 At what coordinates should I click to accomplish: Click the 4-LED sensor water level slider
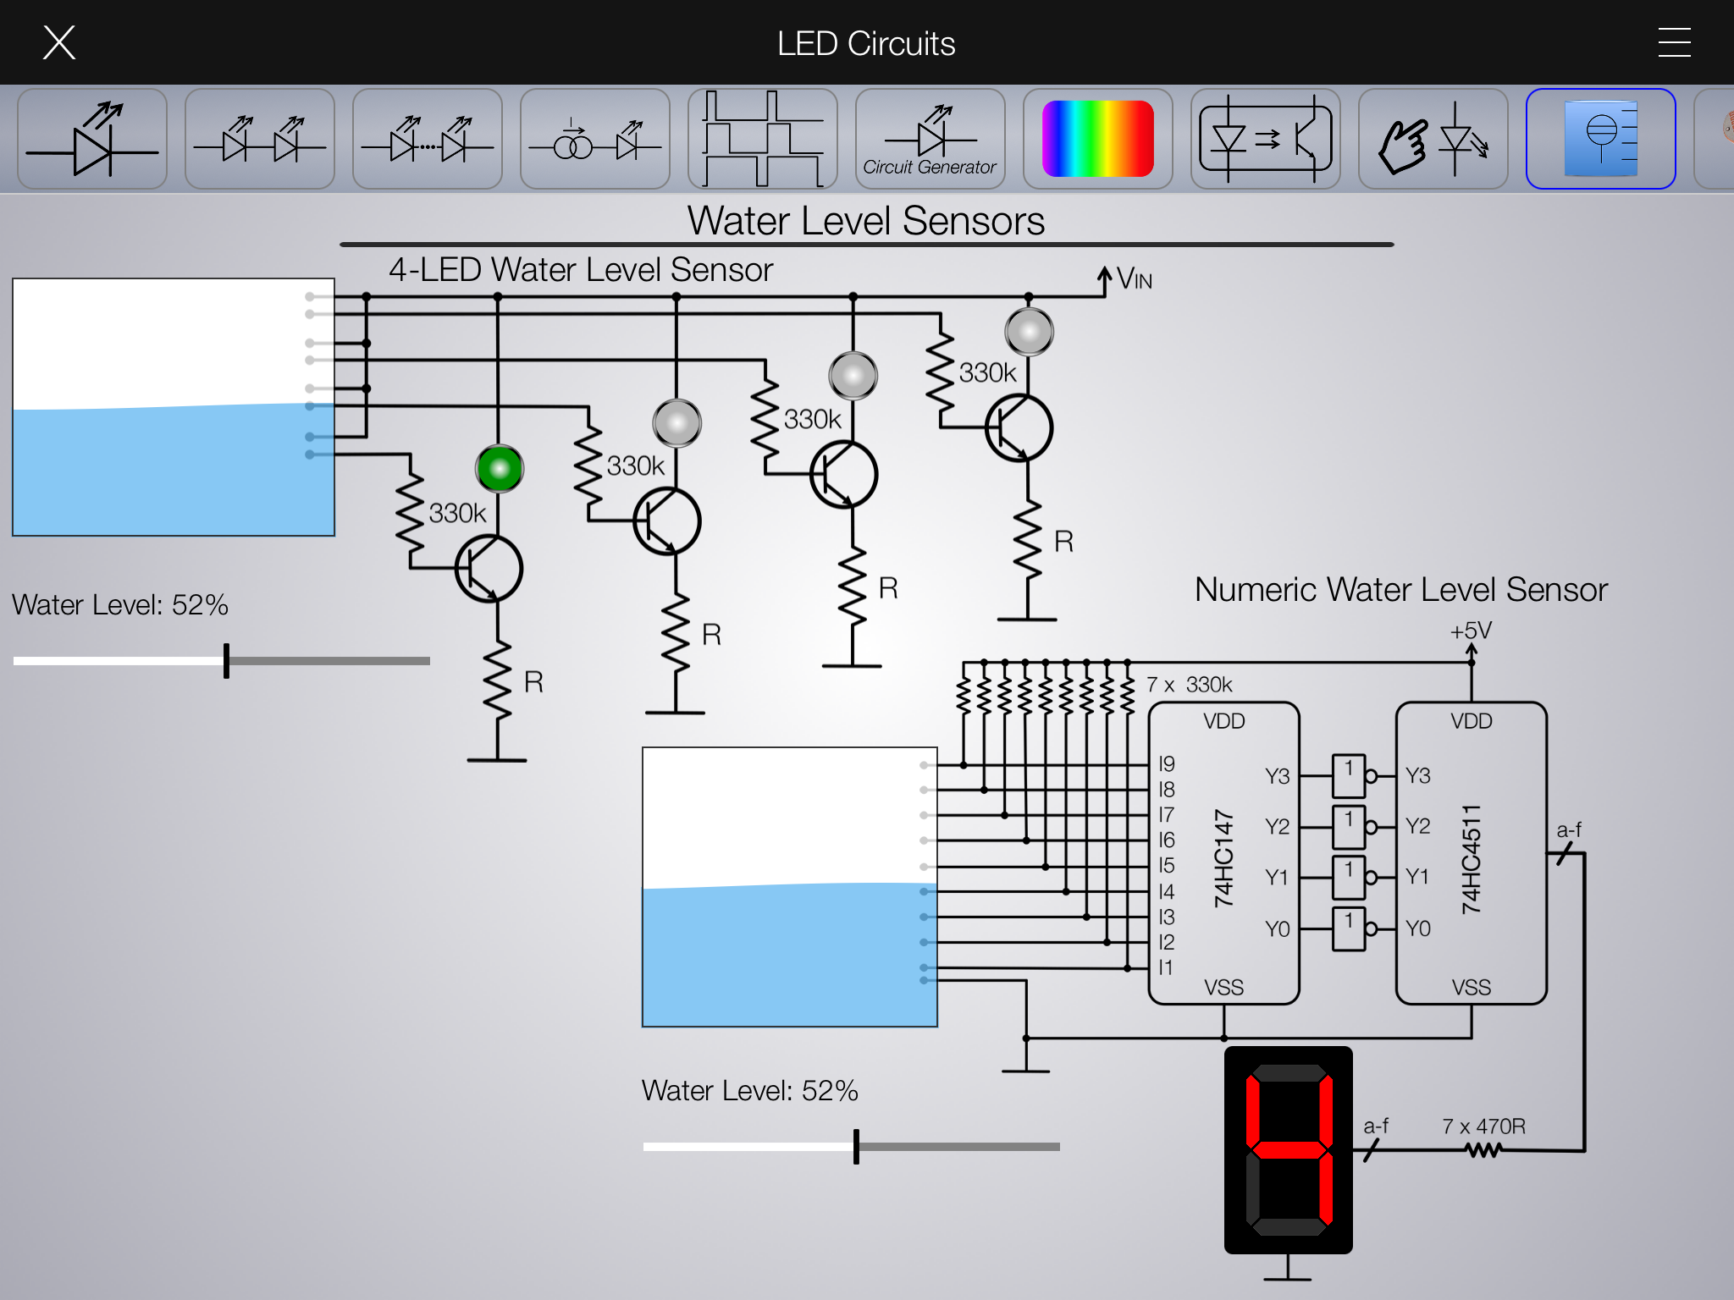point(226,660)
